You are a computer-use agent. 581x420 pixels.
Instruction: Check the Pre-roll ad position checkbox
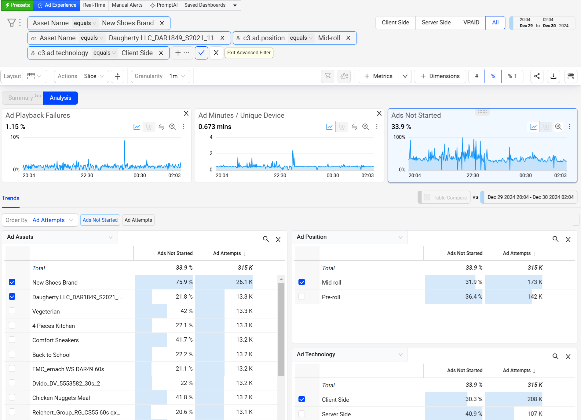tap(302, 297)
